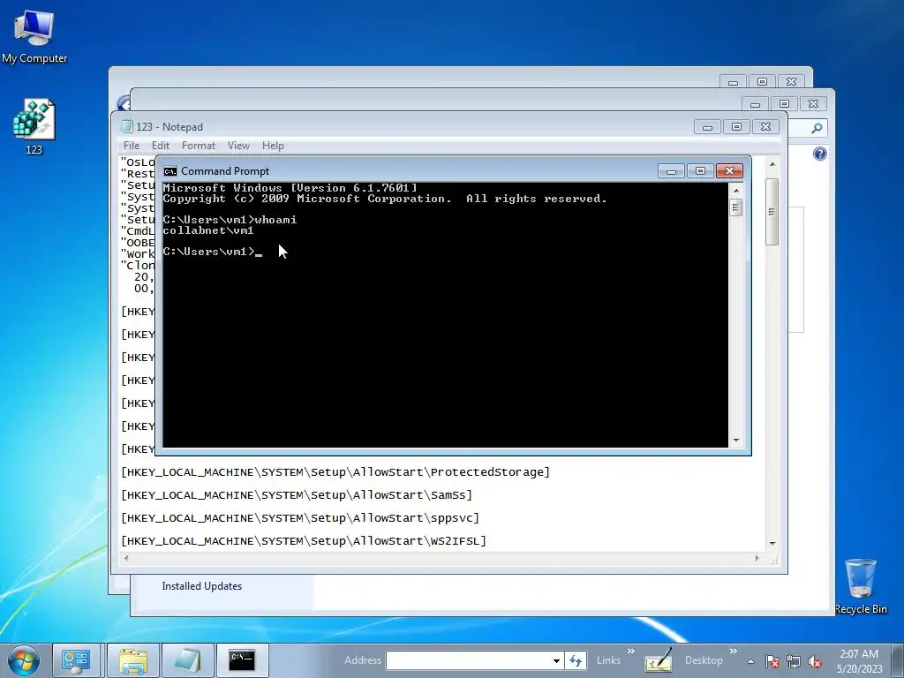This screenshot has width=904, height=678.
Task: Click the Desktop toolbar label
Action: pos(704,660)
